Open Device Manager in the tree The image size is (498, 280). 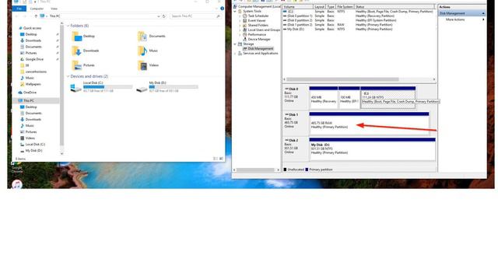coord(257,40)
